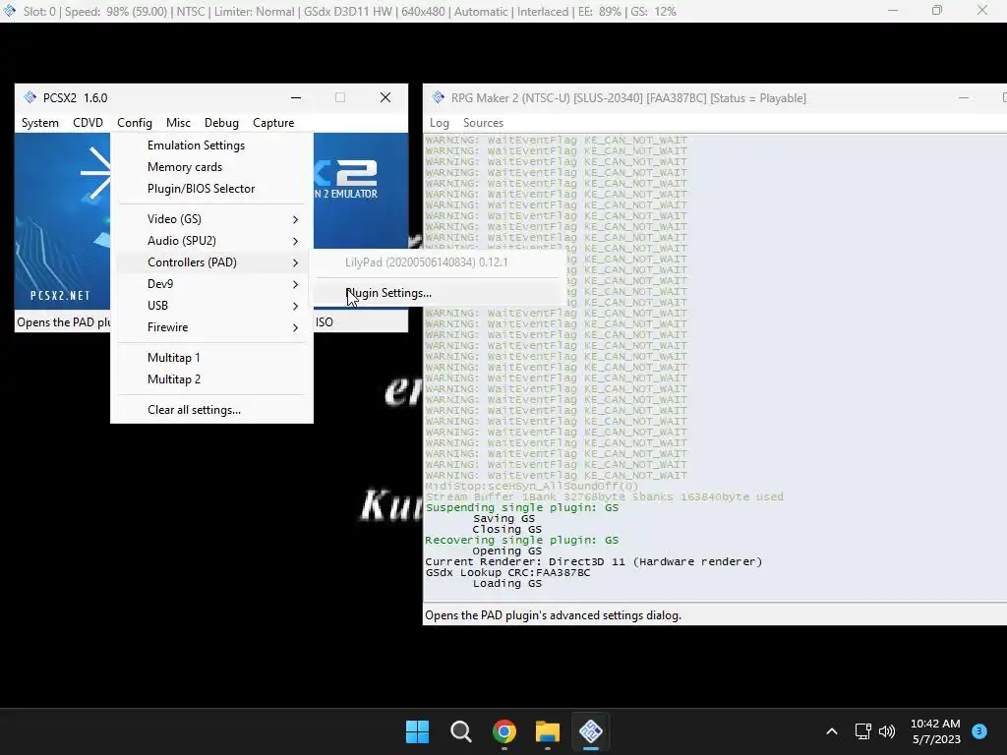Click the PCSX2.NET logo text

pos(60,296)
